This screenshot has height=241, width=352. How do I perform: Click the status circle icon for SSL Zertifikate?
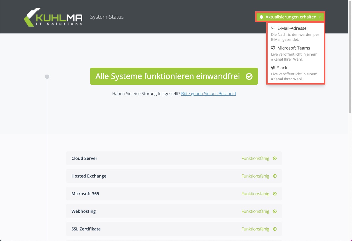click(x=275, y=229)
